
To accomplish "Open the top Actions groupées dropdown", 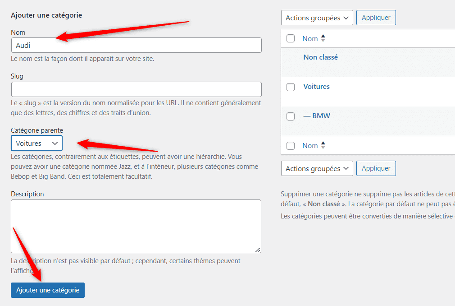I will (317, 18).
